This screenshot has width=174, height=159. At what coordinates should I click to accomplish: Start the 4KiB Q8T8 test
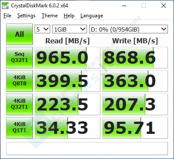click(19, 81)
